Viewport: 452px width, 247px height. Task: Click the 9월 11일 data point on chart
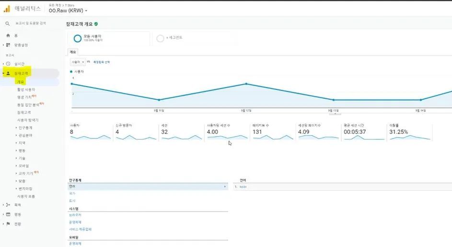pyautogui.click(x=159, y=100)
